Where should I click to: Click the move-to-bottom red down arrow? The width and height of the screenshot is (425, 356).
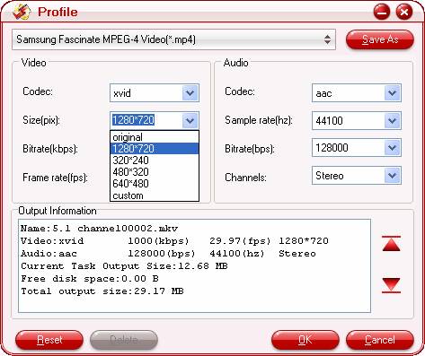391,285
